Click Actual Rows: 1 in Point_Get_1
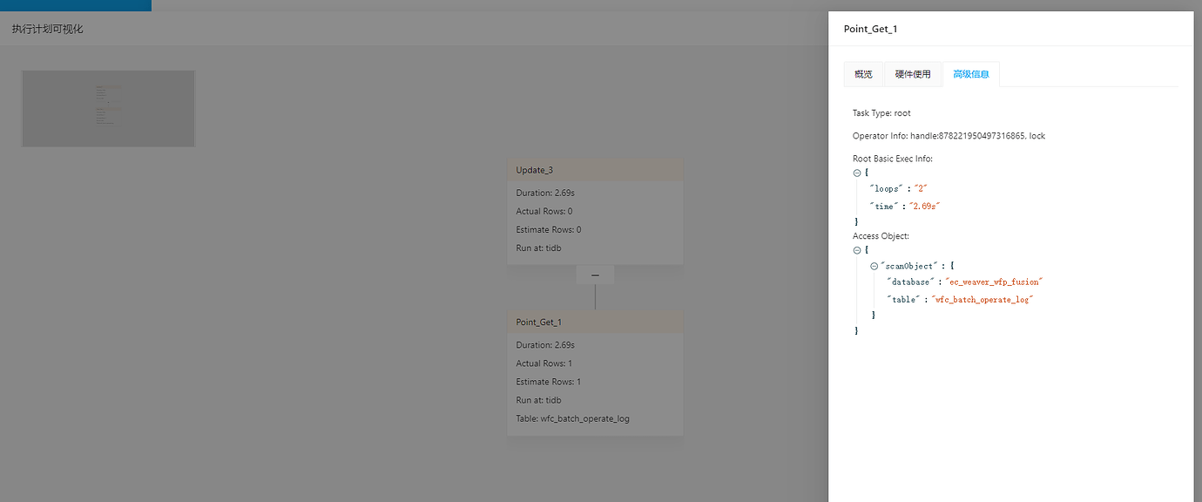The width and height of the screenshot is (1202, 502). [x=544, y=363]
